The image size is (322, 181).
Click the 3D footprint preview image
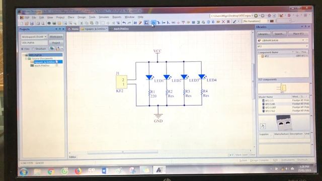tap(284, 123)
